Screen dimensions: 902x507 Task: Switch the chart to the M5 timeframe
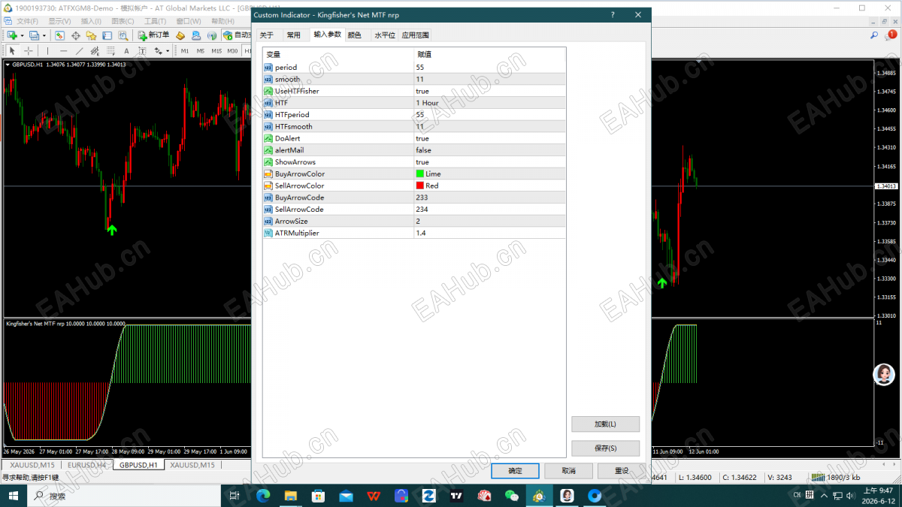[x=201, y=51]
